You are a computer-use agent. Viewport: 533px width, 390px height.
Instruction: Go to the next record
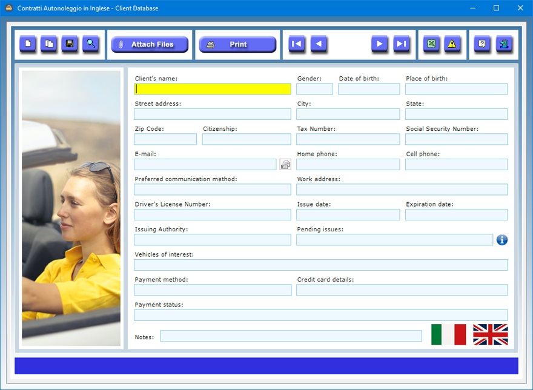(380, 44)
